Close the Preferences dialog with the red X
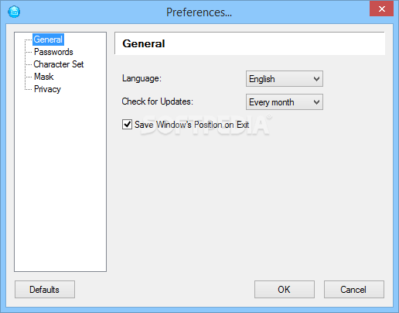This screenshot has height=313, width=399. (381, 9)
